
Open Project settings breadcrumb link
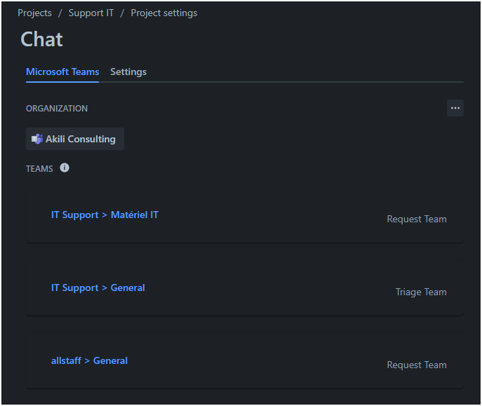pyautogui.click(x=164, y=13)
